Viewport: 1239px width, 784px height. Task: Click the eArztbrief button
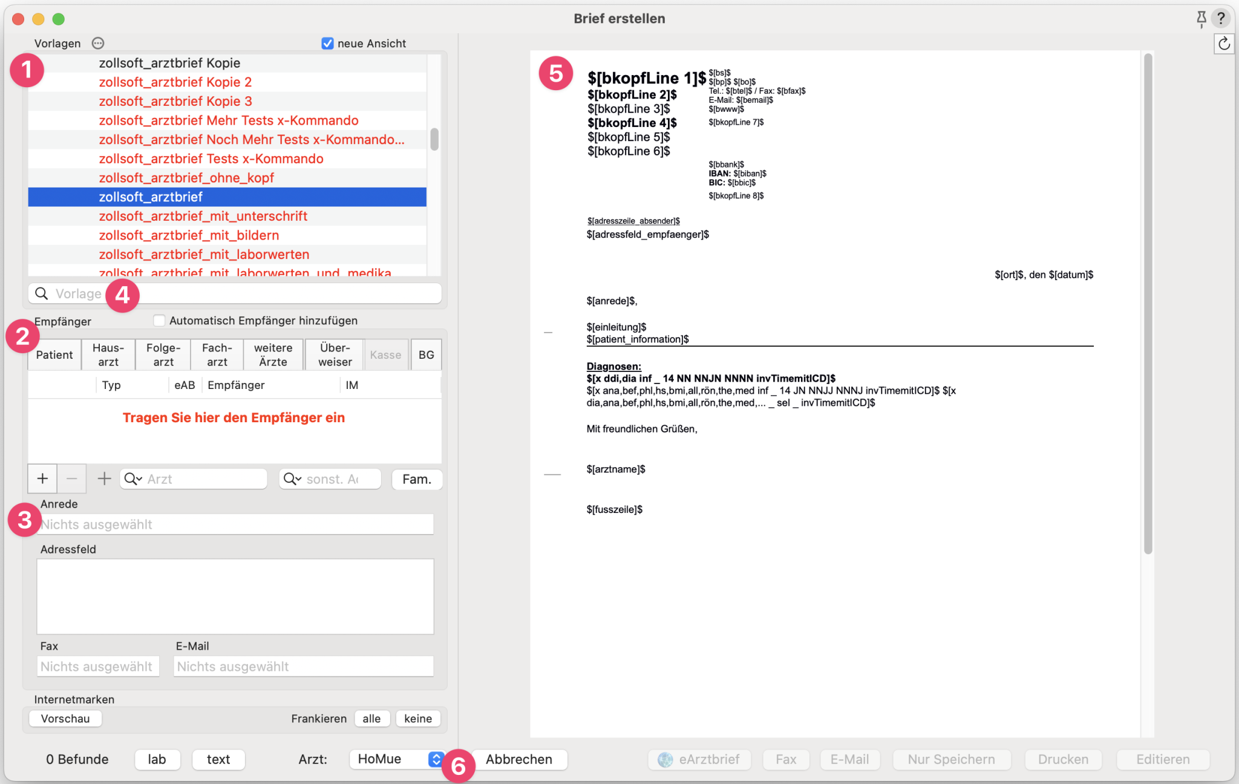(x=699, y=759)
